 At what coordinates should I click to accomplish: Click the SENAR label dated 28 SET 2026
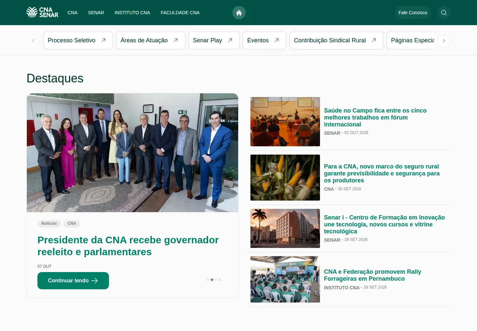click(x=332, y=240)
